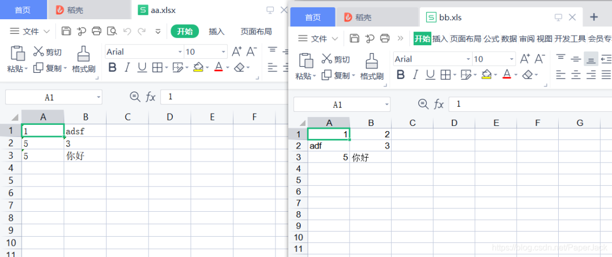The width and height of the screenshot is (612, 257).
Task: Click cut scissors in aa.xlsx window
Action: [x=39, y=51]
